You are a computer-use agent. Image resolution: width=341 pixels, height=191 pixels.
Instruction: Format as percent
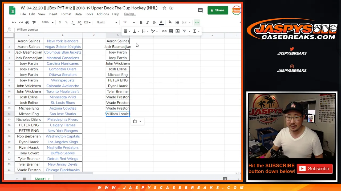(66, 22)
